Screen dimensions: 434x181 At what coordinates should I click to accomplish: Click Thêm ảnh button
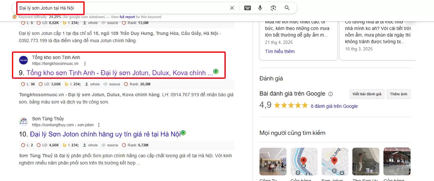399,94
